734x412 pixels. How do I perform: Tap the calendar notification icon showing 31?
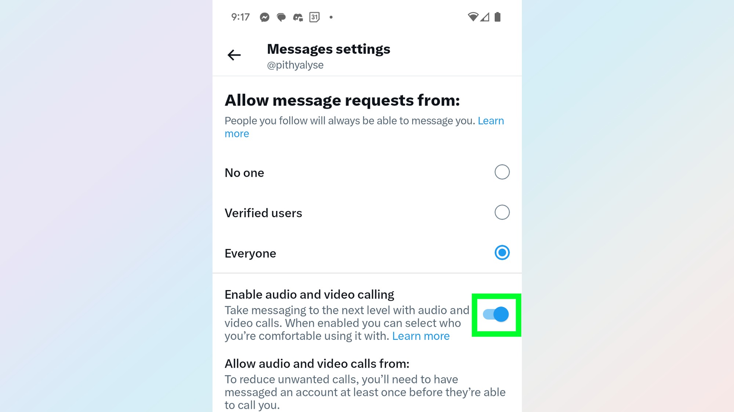tap(314, 17)
